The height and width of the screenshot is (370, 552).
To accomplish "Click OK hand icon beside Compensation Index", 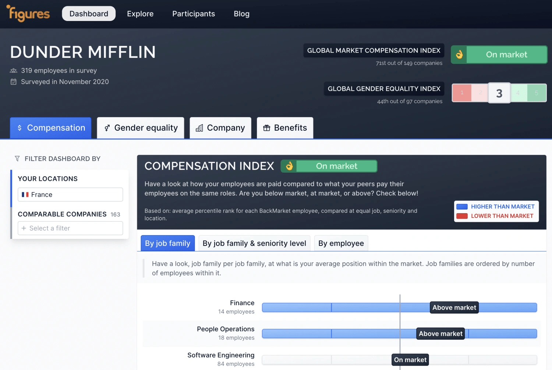I will 289,166.
